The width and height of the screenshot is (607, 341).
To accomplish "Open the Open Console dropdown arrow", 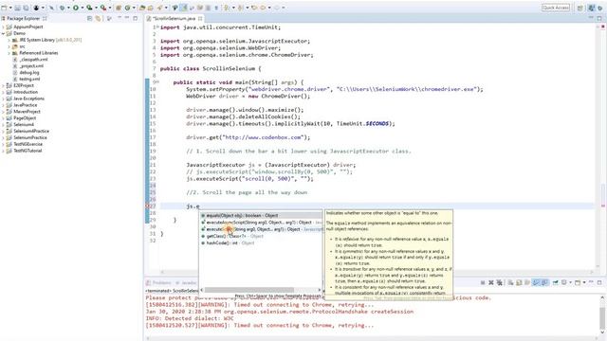I will pyautogui.click(x=584, y=282).
